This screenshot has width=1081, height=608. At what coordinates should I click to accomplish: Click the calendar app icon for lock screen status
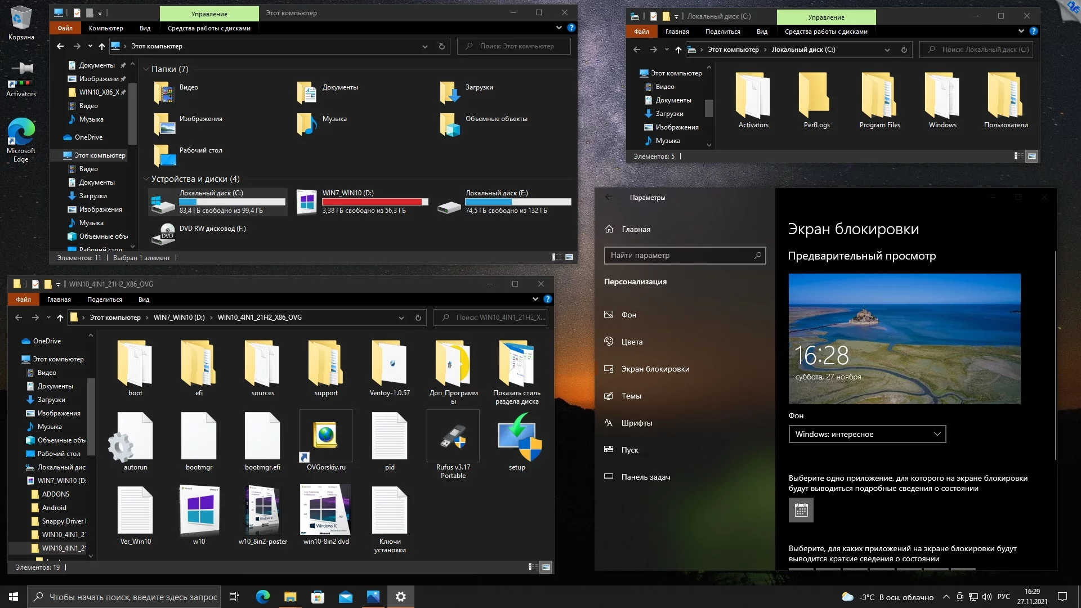(801, 510)
